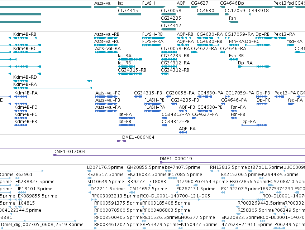
Task: Select the lat-PB protein feature
Action: pos(127,125)
